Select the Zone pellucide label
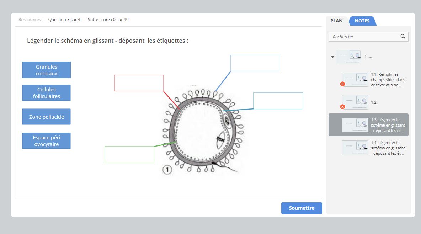The height and width of the screenshot is (234, 421). click(x=46, y=117)
